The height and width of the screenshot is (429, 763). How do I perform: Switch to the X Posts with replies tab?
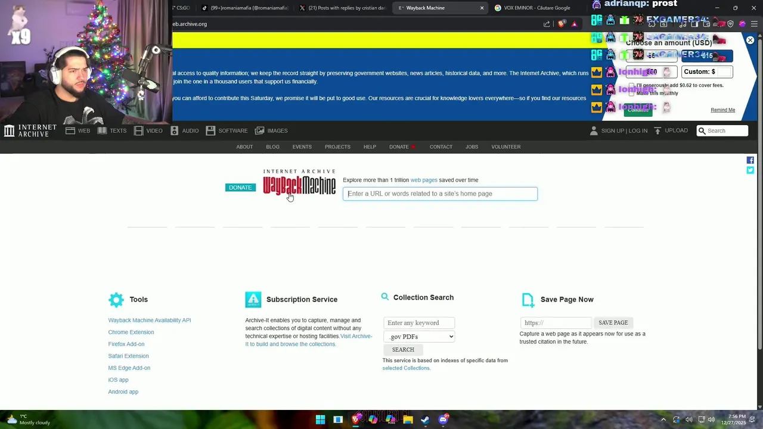coord(342,8)
